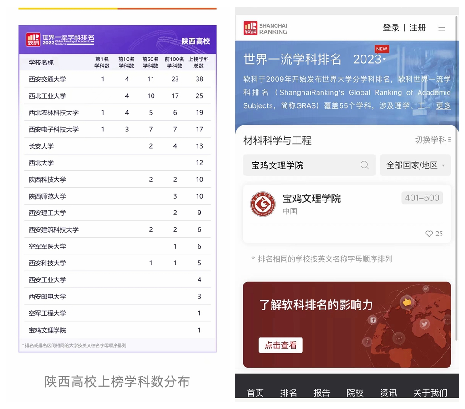465x409 pixels.
Task: Open the 排名 navigation item
Action: tap(288, 393)
